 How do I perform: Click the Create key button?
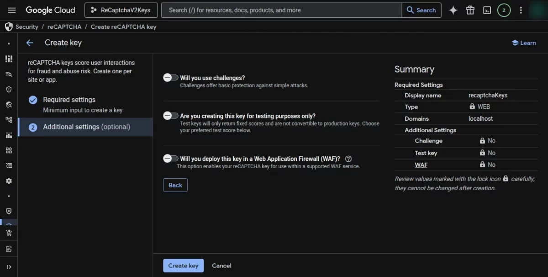[183, 266]
